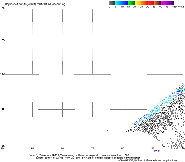
Task: Click the note line 'Times are GMT'
Action: pyautogui.click(x=48, y=155)
